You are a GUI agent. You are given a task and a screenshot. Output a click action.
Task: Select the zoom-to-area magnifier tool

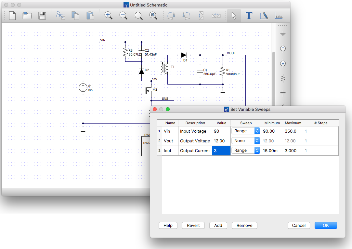[x=138, y=16]
